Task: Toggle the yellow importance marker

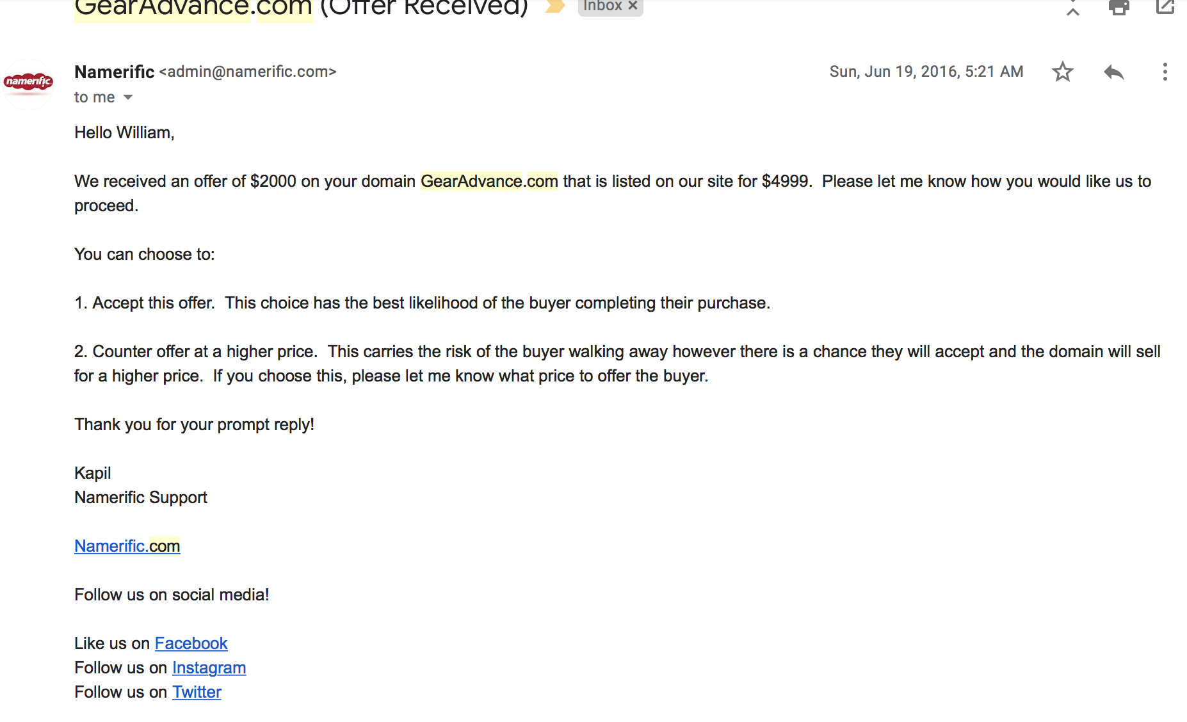Action: (555, 6)
